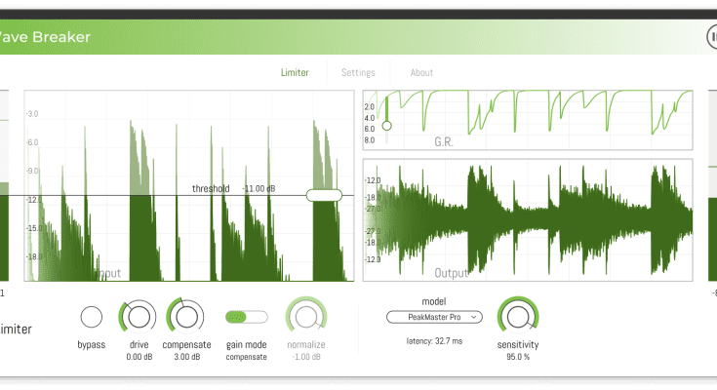Click the drive 0.00 dB value
The height and width of the screenshot is (390, 717).
[138, 357]
